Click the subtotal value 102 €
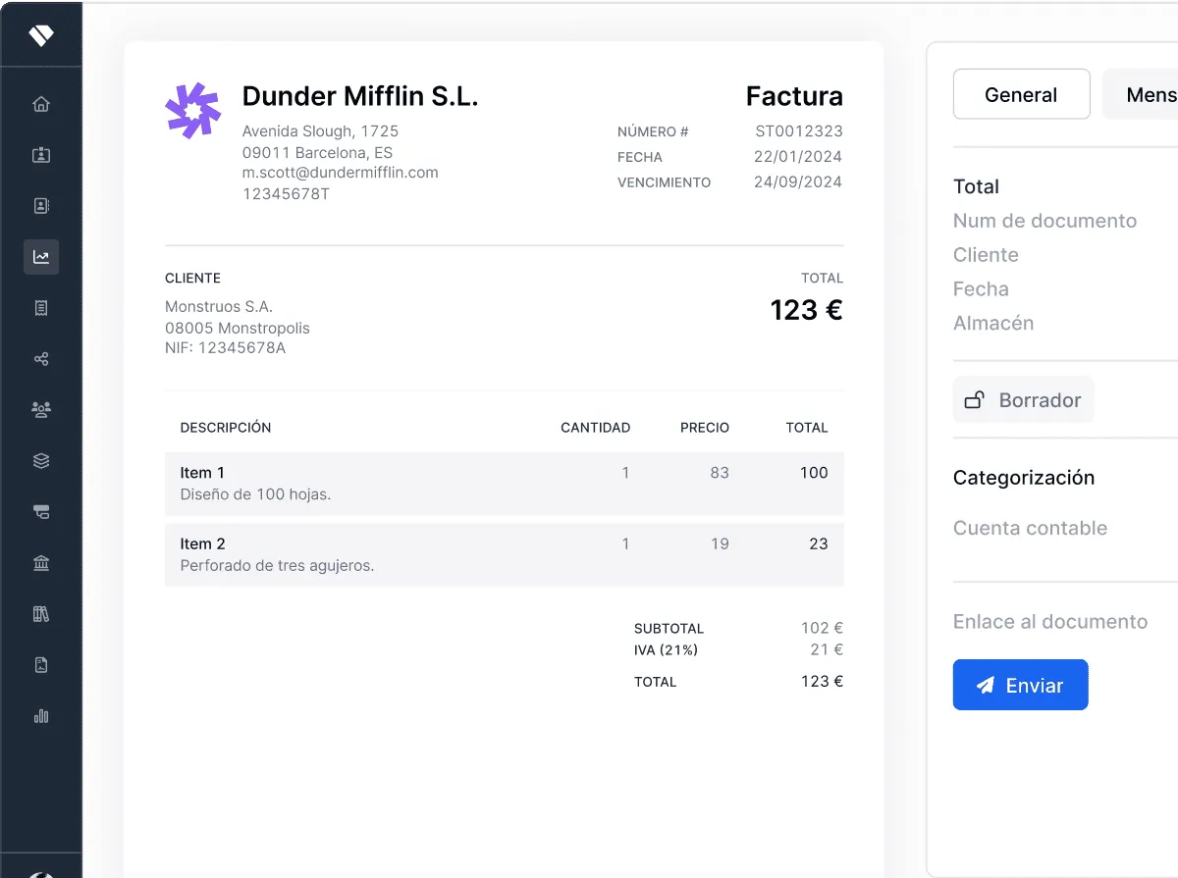Image resolution: width=1178 pixels, height=878 pixels. 822,629
